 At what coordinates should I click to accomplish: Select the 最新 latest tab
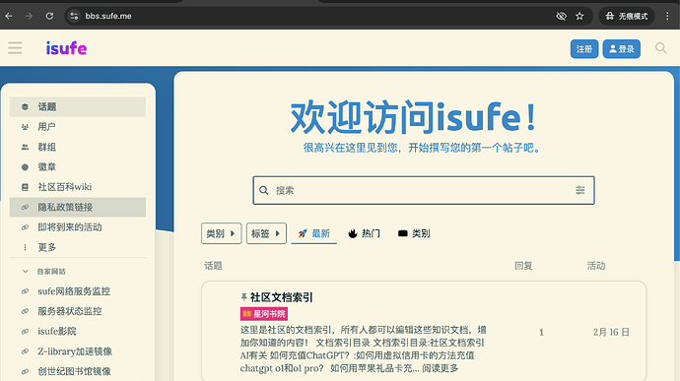(314, 233)
